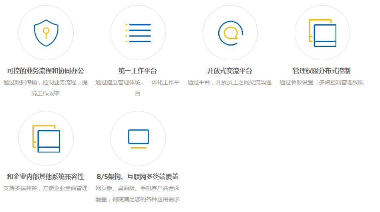Click the monitor icon above B/S架构
Viewport: 380px width, 212px height.
[138, 137]
